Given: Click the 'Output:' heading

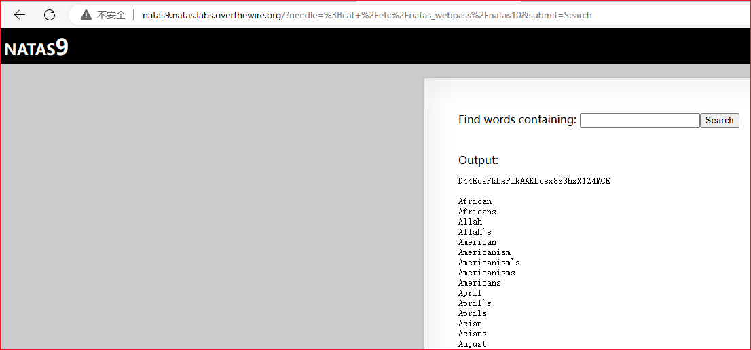Looking at the screenshot, I should [478, 161].
